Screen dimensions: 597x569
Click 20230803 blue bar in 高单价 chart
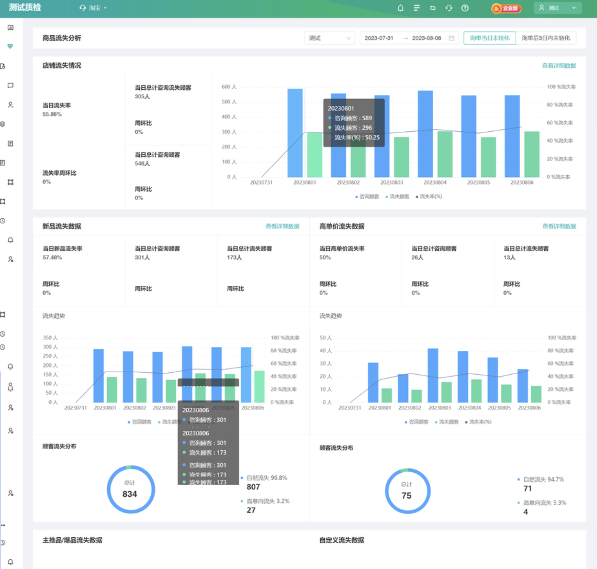(433, 375)
